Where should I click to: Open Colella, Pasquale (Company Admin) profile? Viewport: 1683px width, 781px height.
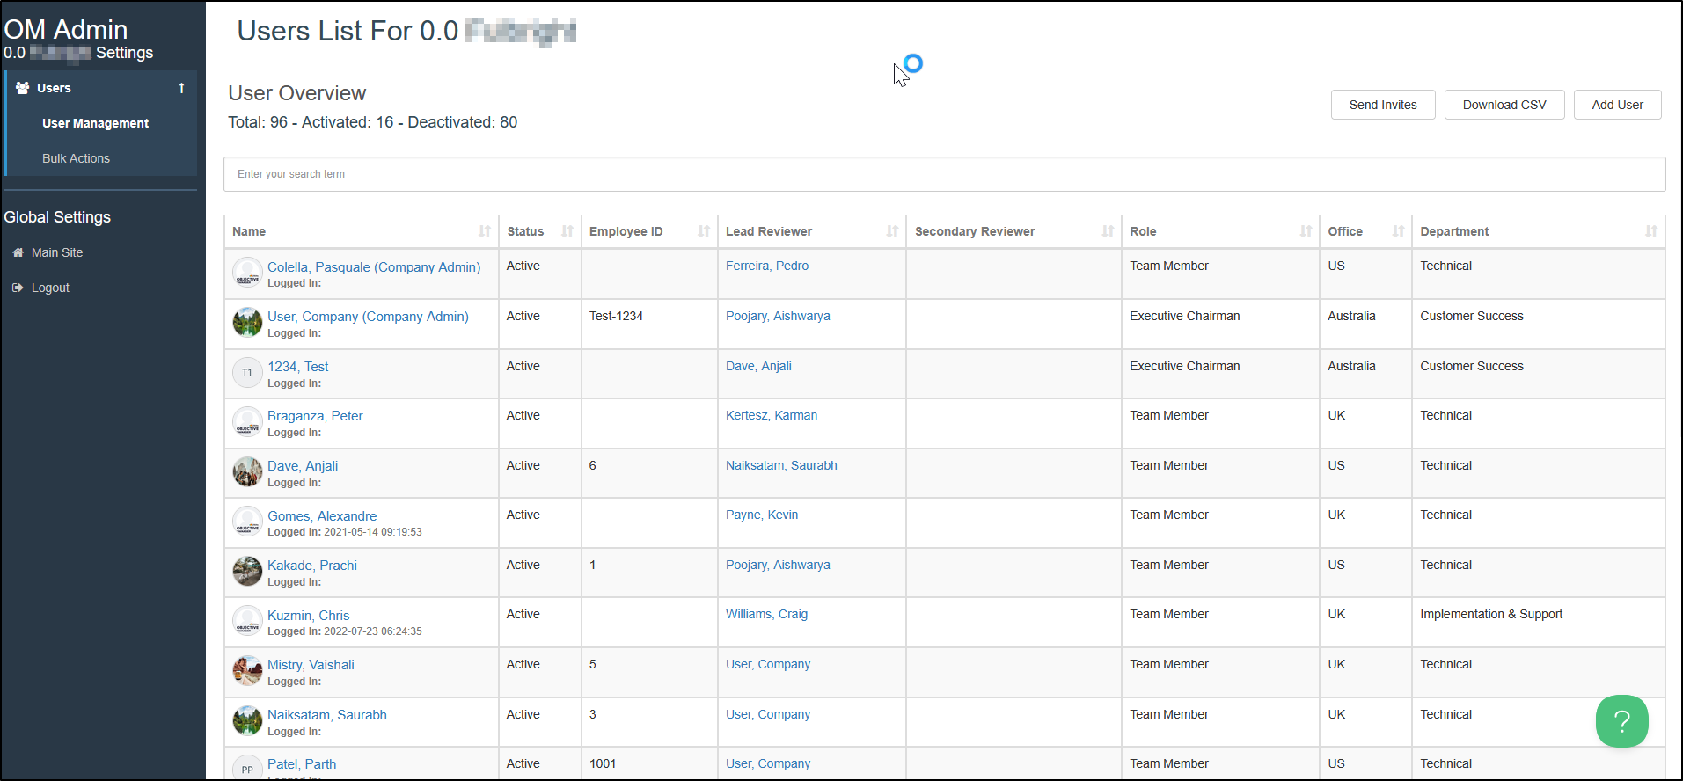point(374,267)
